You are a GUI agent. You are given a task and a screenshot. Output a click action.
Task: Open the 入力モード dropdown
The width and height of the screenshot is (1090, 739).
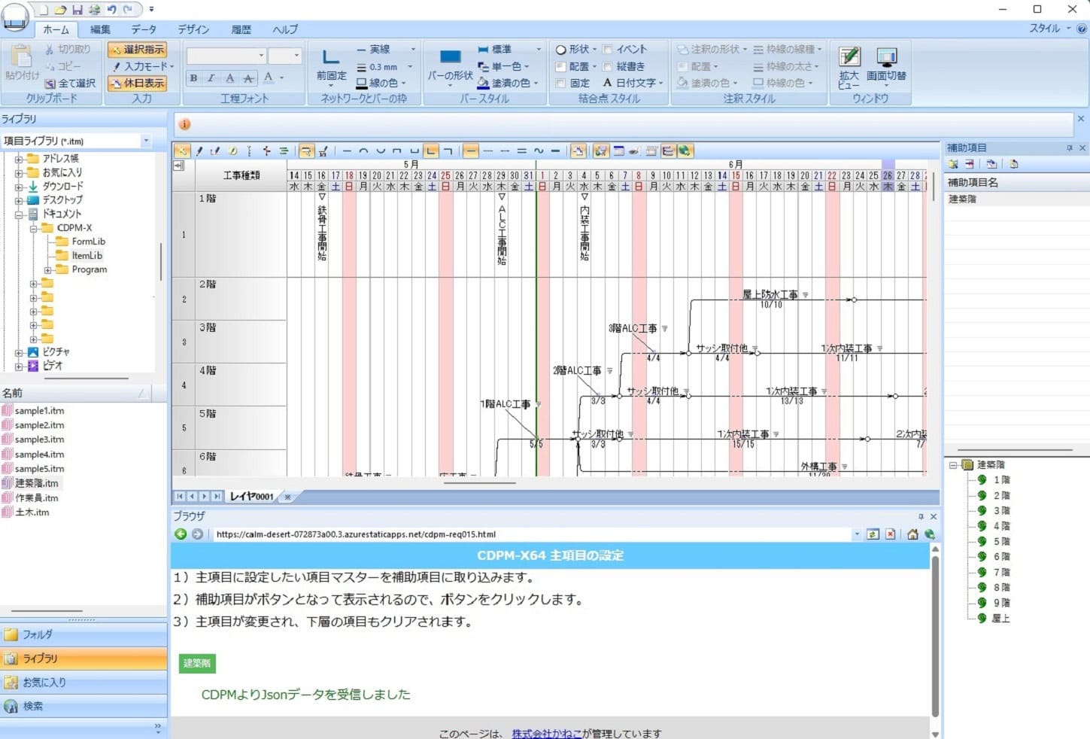point(142,66)
